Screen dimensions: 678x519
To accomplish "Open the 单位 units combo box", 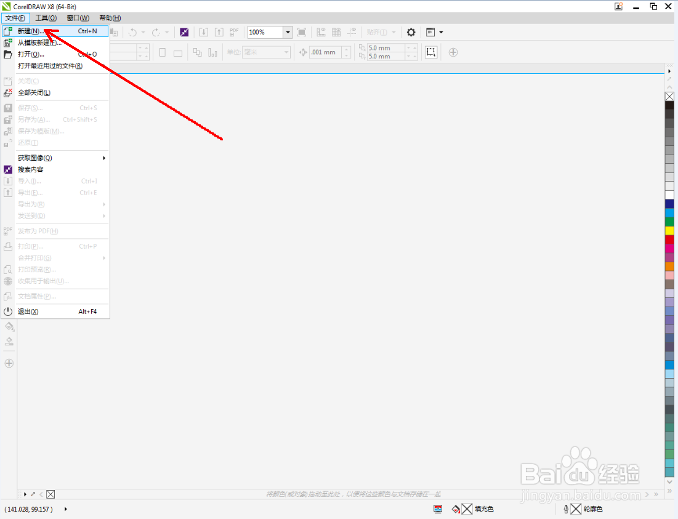I will tap(266, 52).
